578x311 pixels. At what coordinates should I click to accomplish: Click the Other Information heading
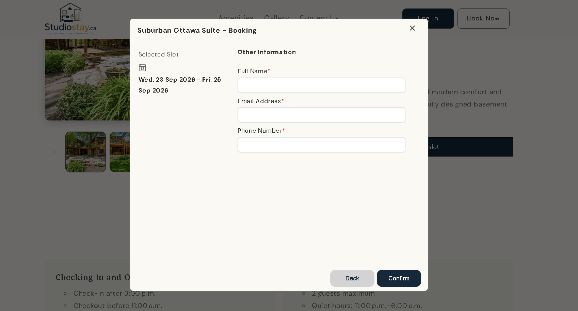tap(267, 52)
